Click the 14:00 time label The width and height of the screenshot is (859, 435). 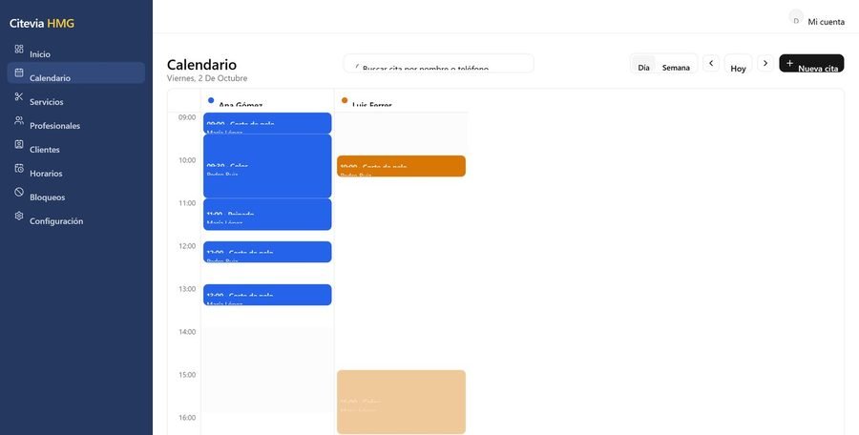tap(187, 331)
